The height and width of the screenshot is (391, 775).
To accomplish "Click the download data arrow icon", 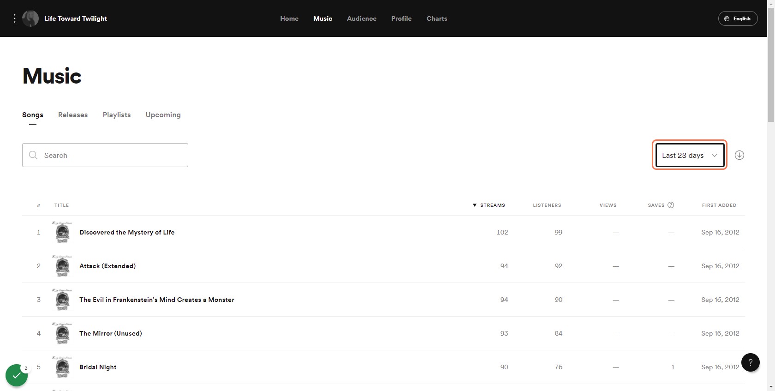I will coord(739,155).
